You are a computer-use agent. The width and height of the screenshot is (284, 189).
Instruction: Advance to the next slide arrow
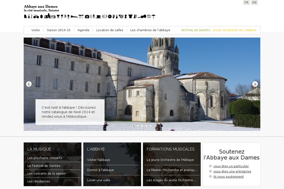[255, 84]
